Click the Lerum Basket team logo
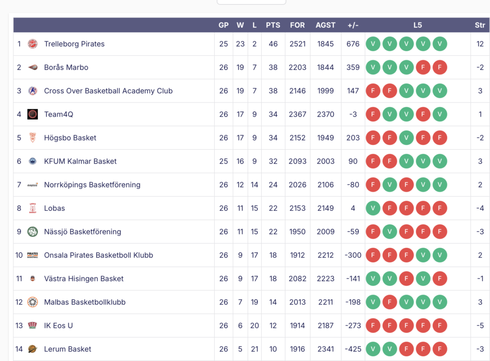 tap(33, 349)
